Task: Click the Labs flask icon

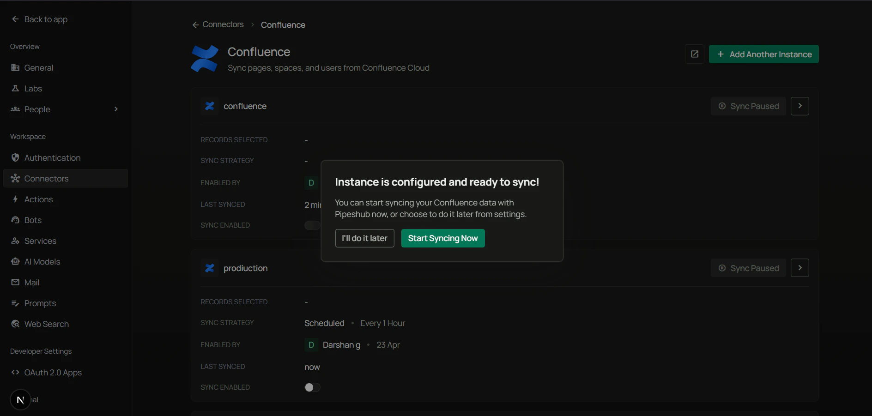Action: [x=15, y=88]
